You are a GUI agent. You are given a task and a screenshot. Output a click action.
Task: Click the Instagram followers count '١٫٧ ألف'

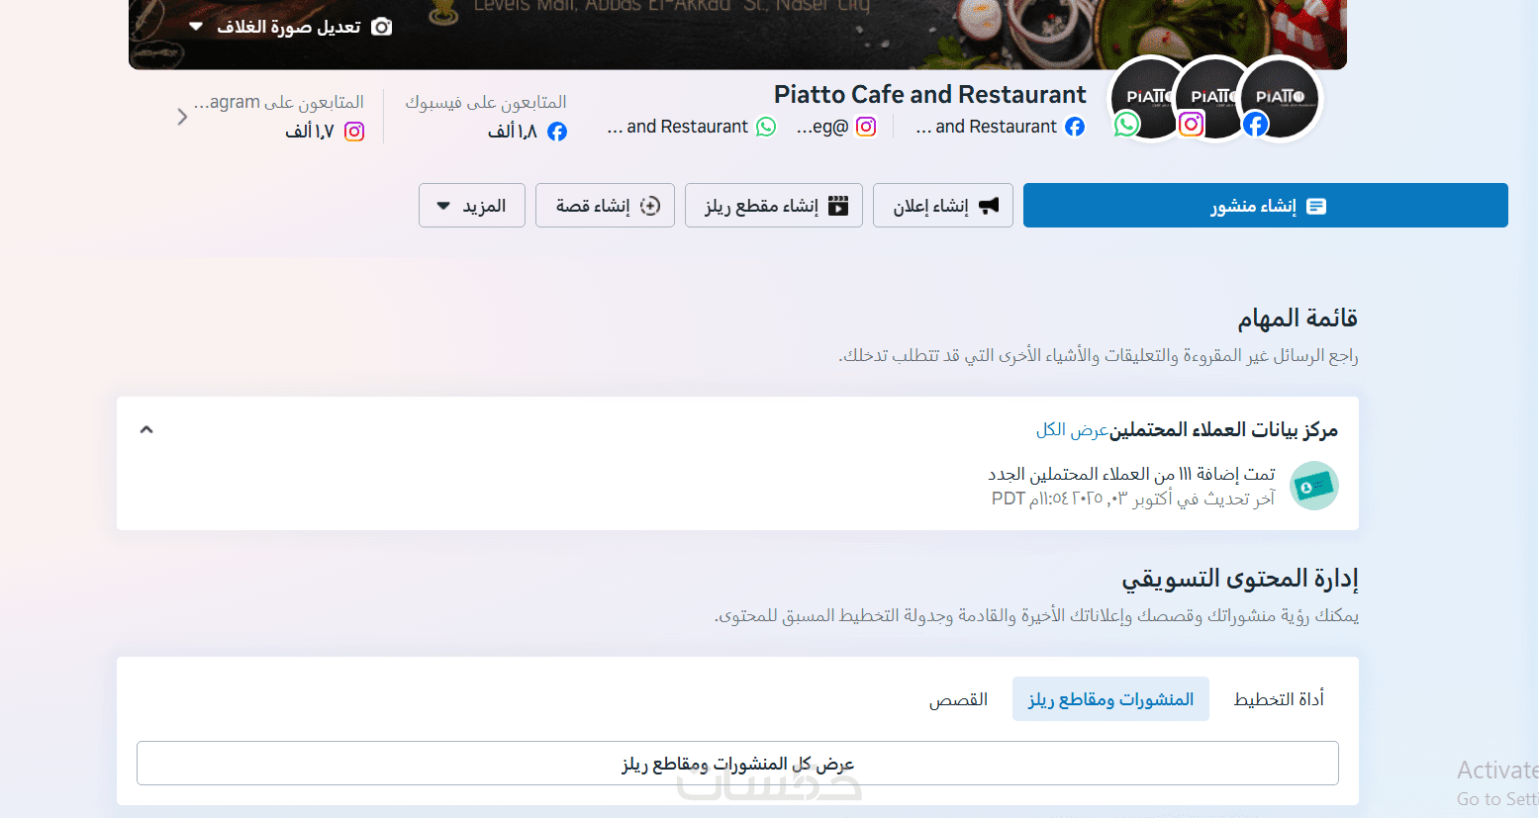[x=310, y=132]
